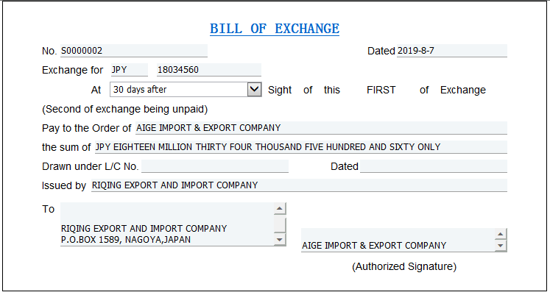Click inside the To address text area
This screenshot has width=550, height=295.
click(167, 224)
